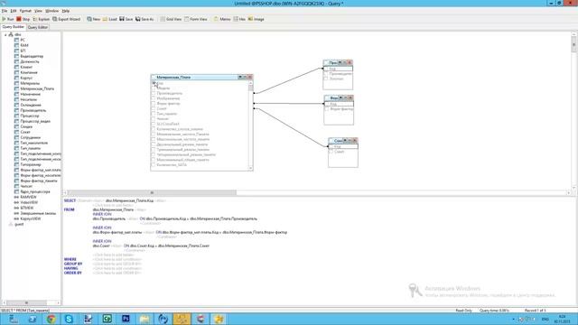
Task: Load a query file via Load icon
Action: 109,19
